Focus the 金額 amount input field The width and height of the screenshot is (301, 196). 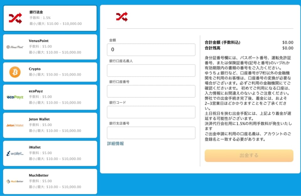[x=151, y=50]
